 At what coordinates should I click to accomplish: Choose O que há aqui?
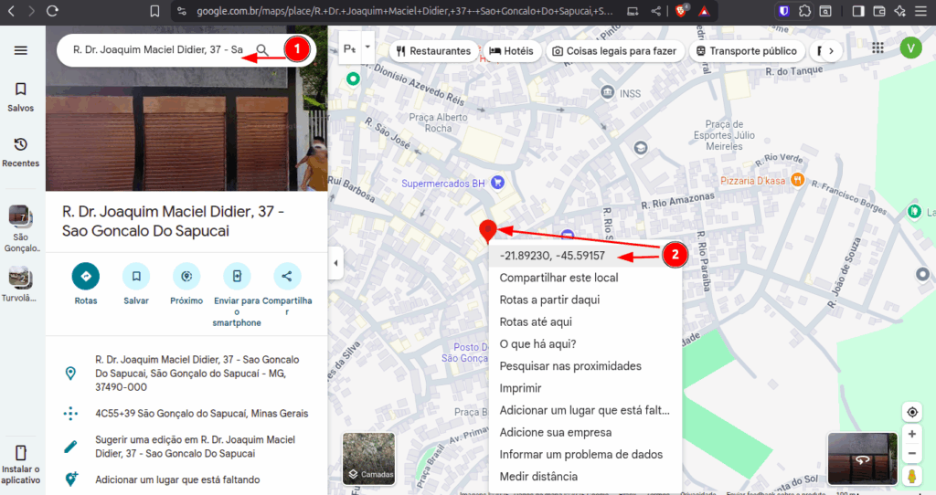coord(585,344)
